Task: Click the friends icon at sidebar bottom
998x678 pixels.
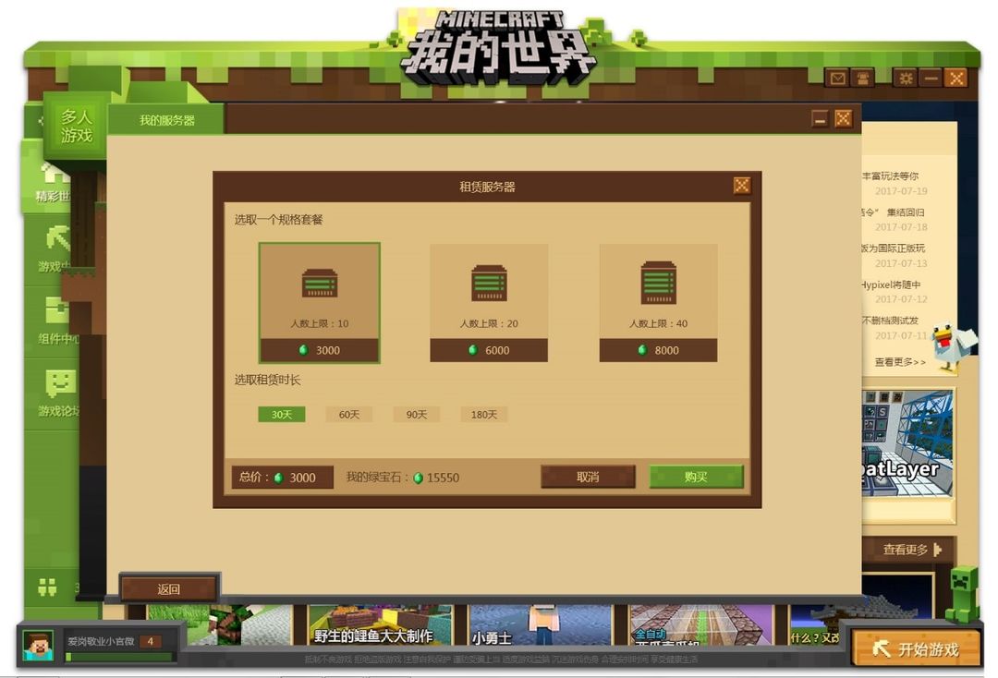Action: click(x=48, y=587)
